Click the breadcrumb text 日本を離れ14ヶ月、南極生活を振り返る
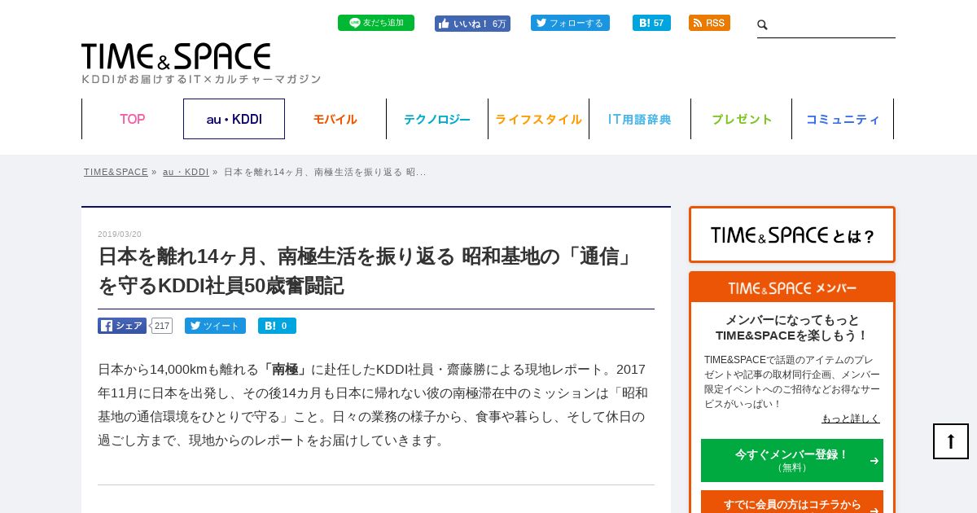This screenshot has height=513, width=977. tap(325, 172)
